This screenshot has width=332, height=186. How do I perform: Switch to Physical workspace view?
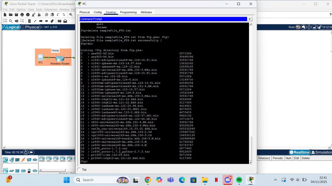pos(31,27)
